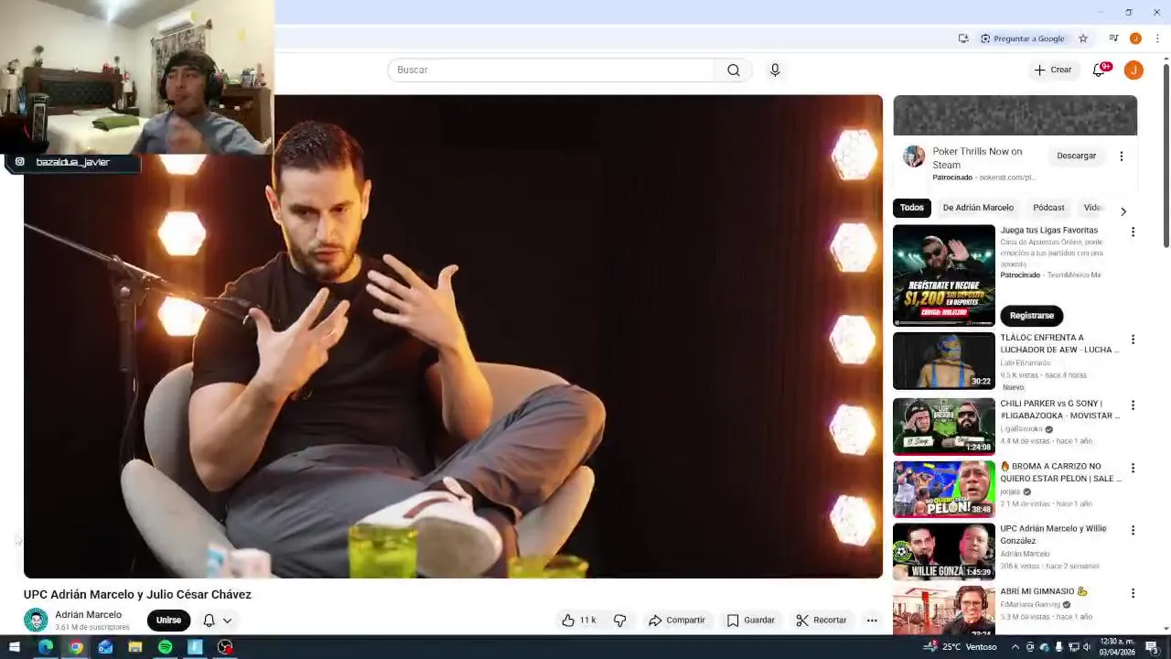The height and width of the screenshot is (659, 1171).
Task: Dislike the video with thumbs down
Action: click(620, 621)
